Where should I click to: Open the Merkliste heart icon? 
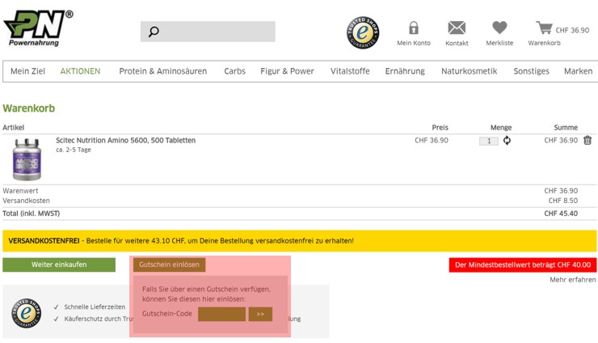click(x=499, y=28)
